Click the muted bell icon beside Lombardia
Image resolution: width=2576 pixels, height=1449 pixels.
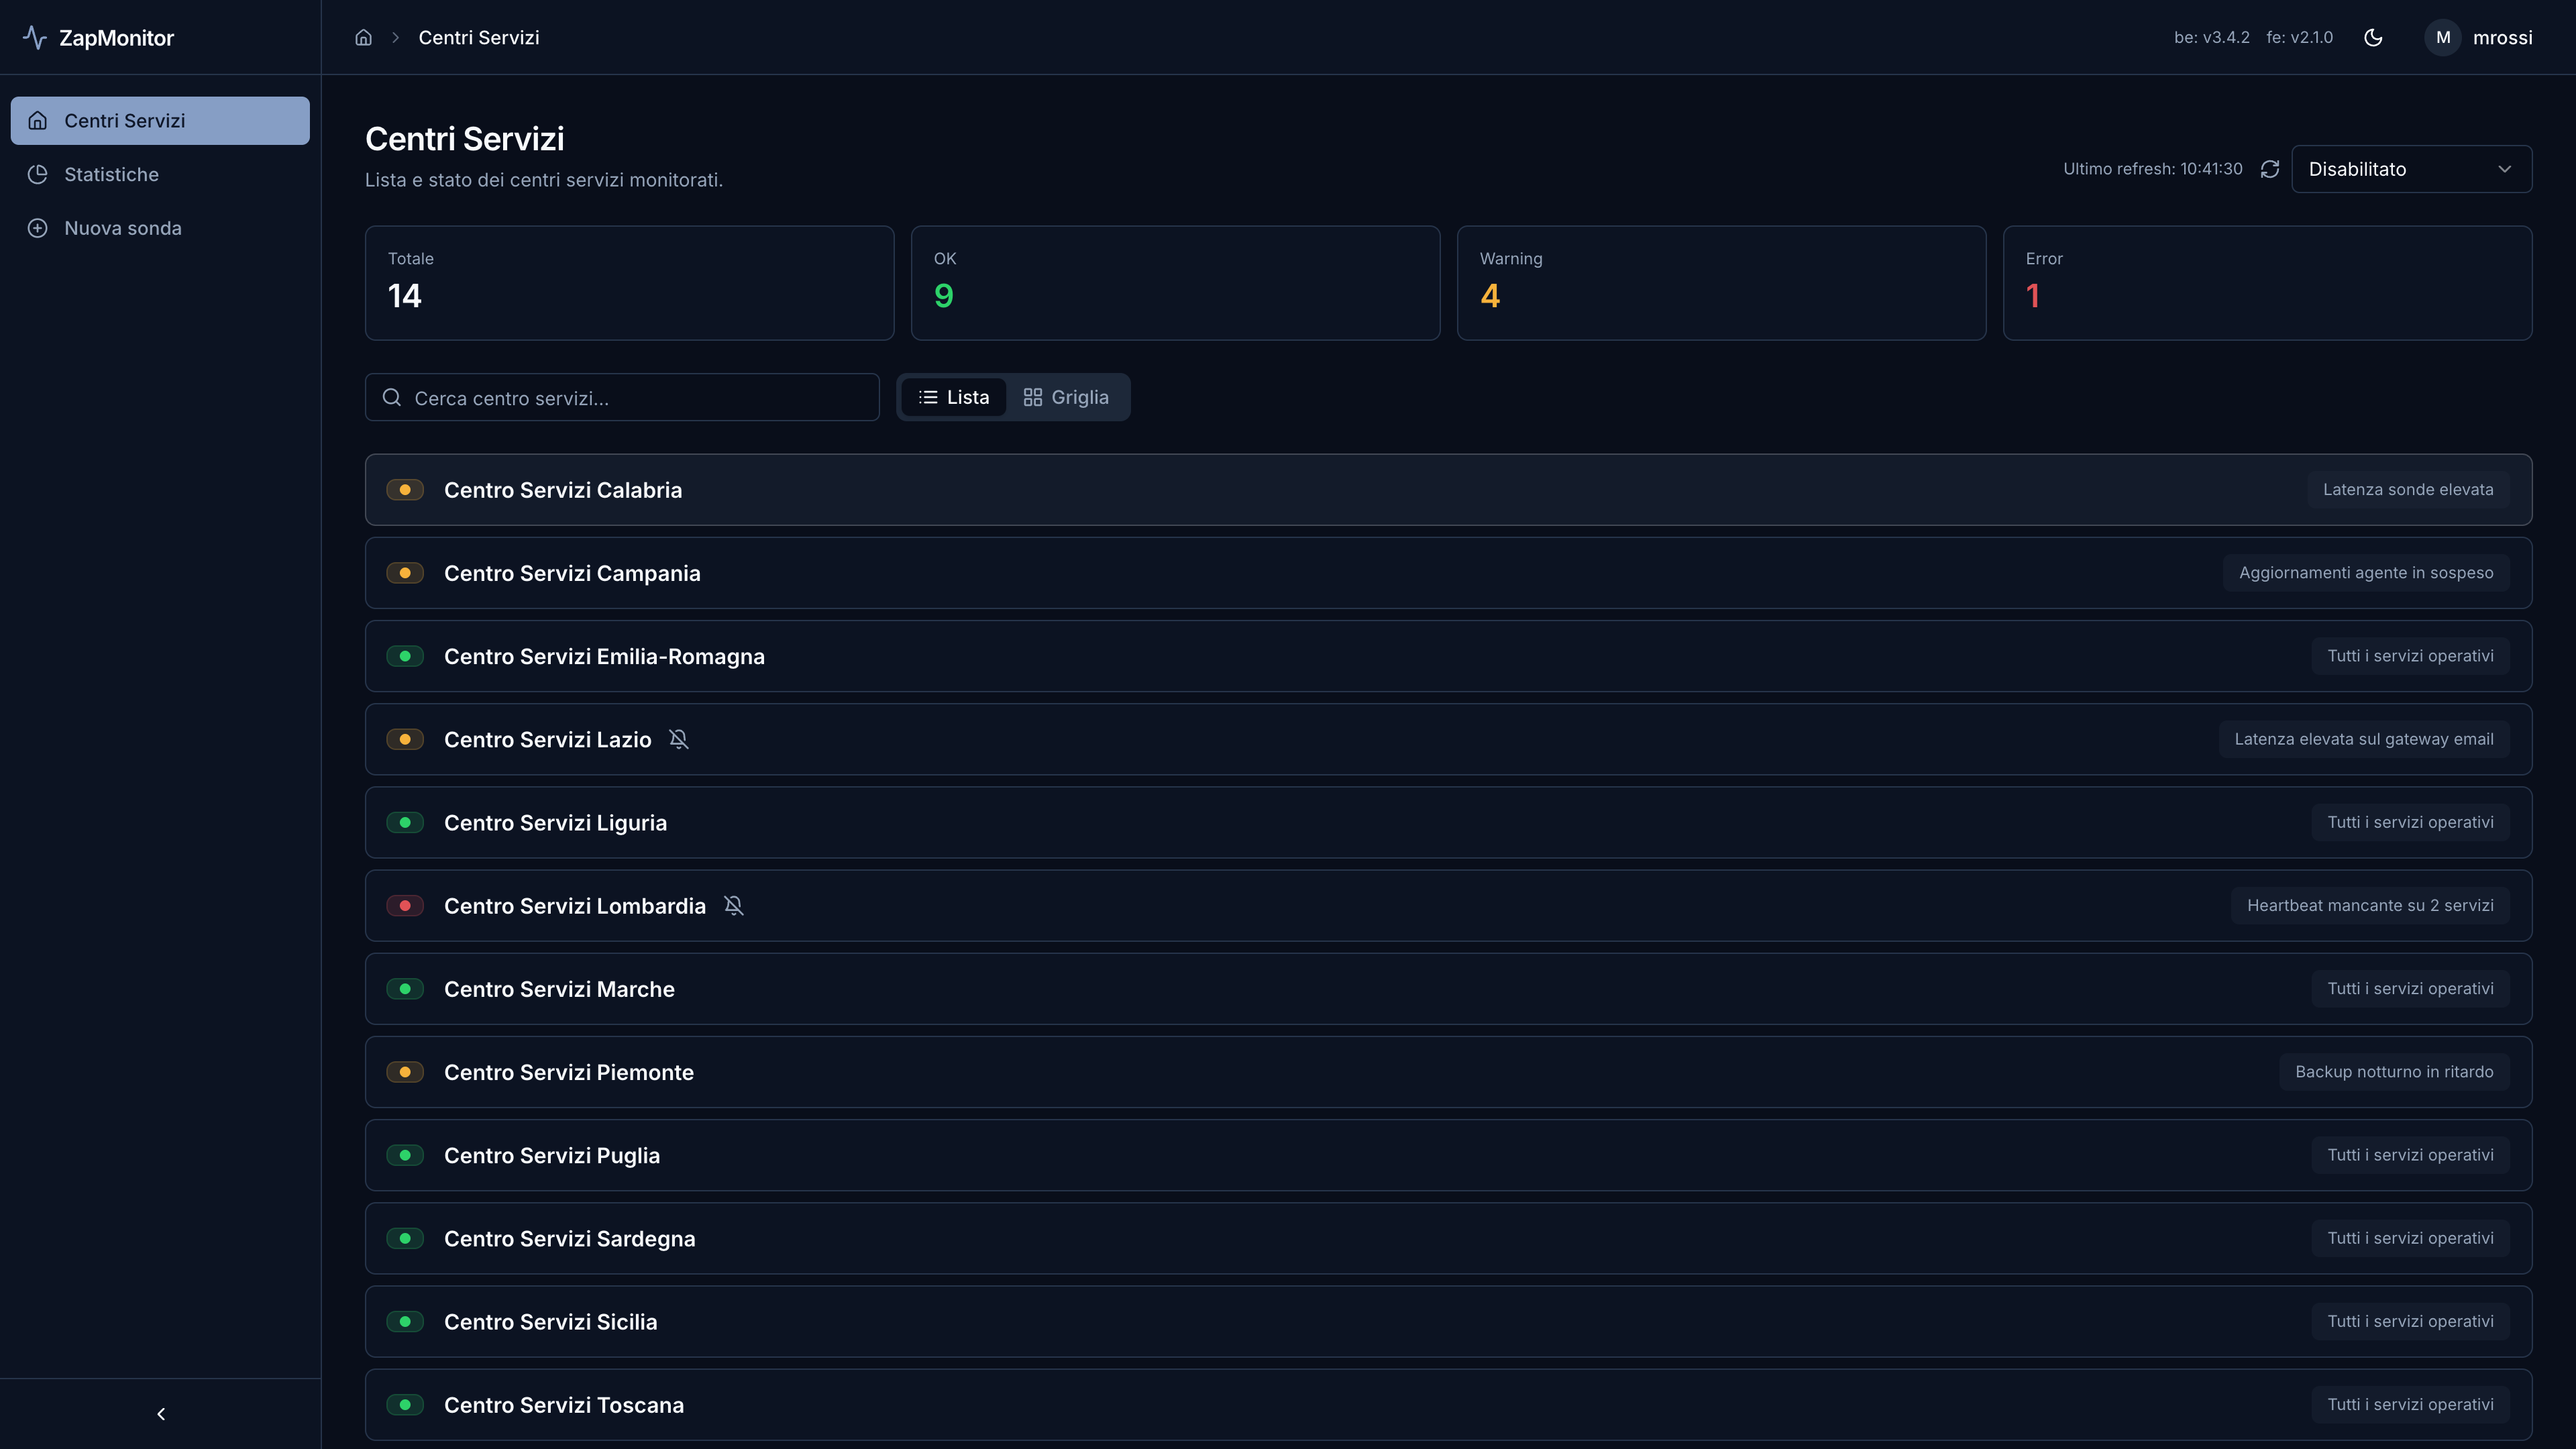pos(733,906)
